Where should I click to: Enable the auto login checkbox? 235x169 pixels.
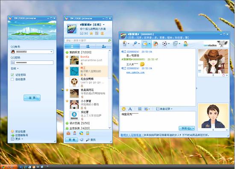click(x=12, y=79)
